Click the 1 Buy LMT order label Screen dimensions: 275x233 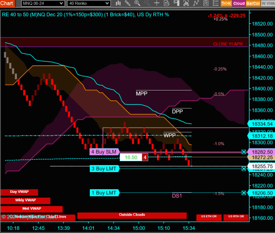coord(104,193)
